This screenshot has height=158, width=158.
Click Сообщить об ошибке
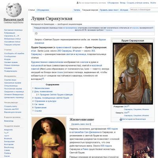[14, 53]
